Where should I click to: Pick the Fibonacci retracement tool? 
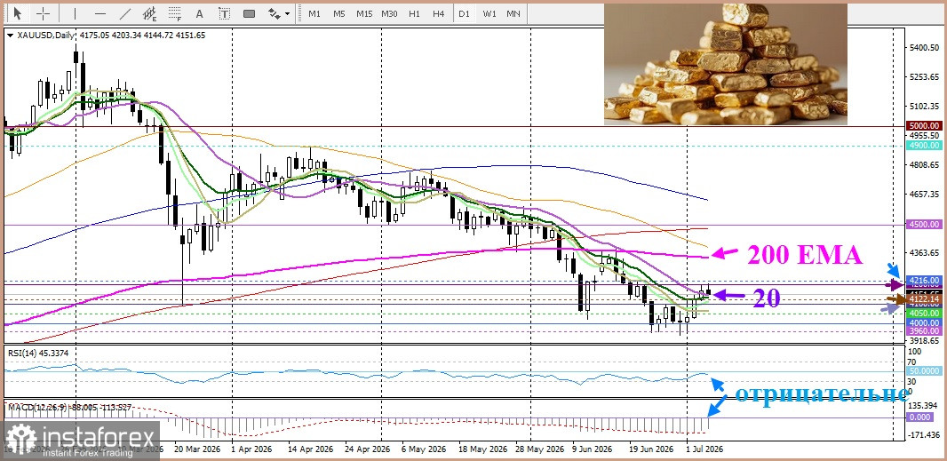click(174, 13)
